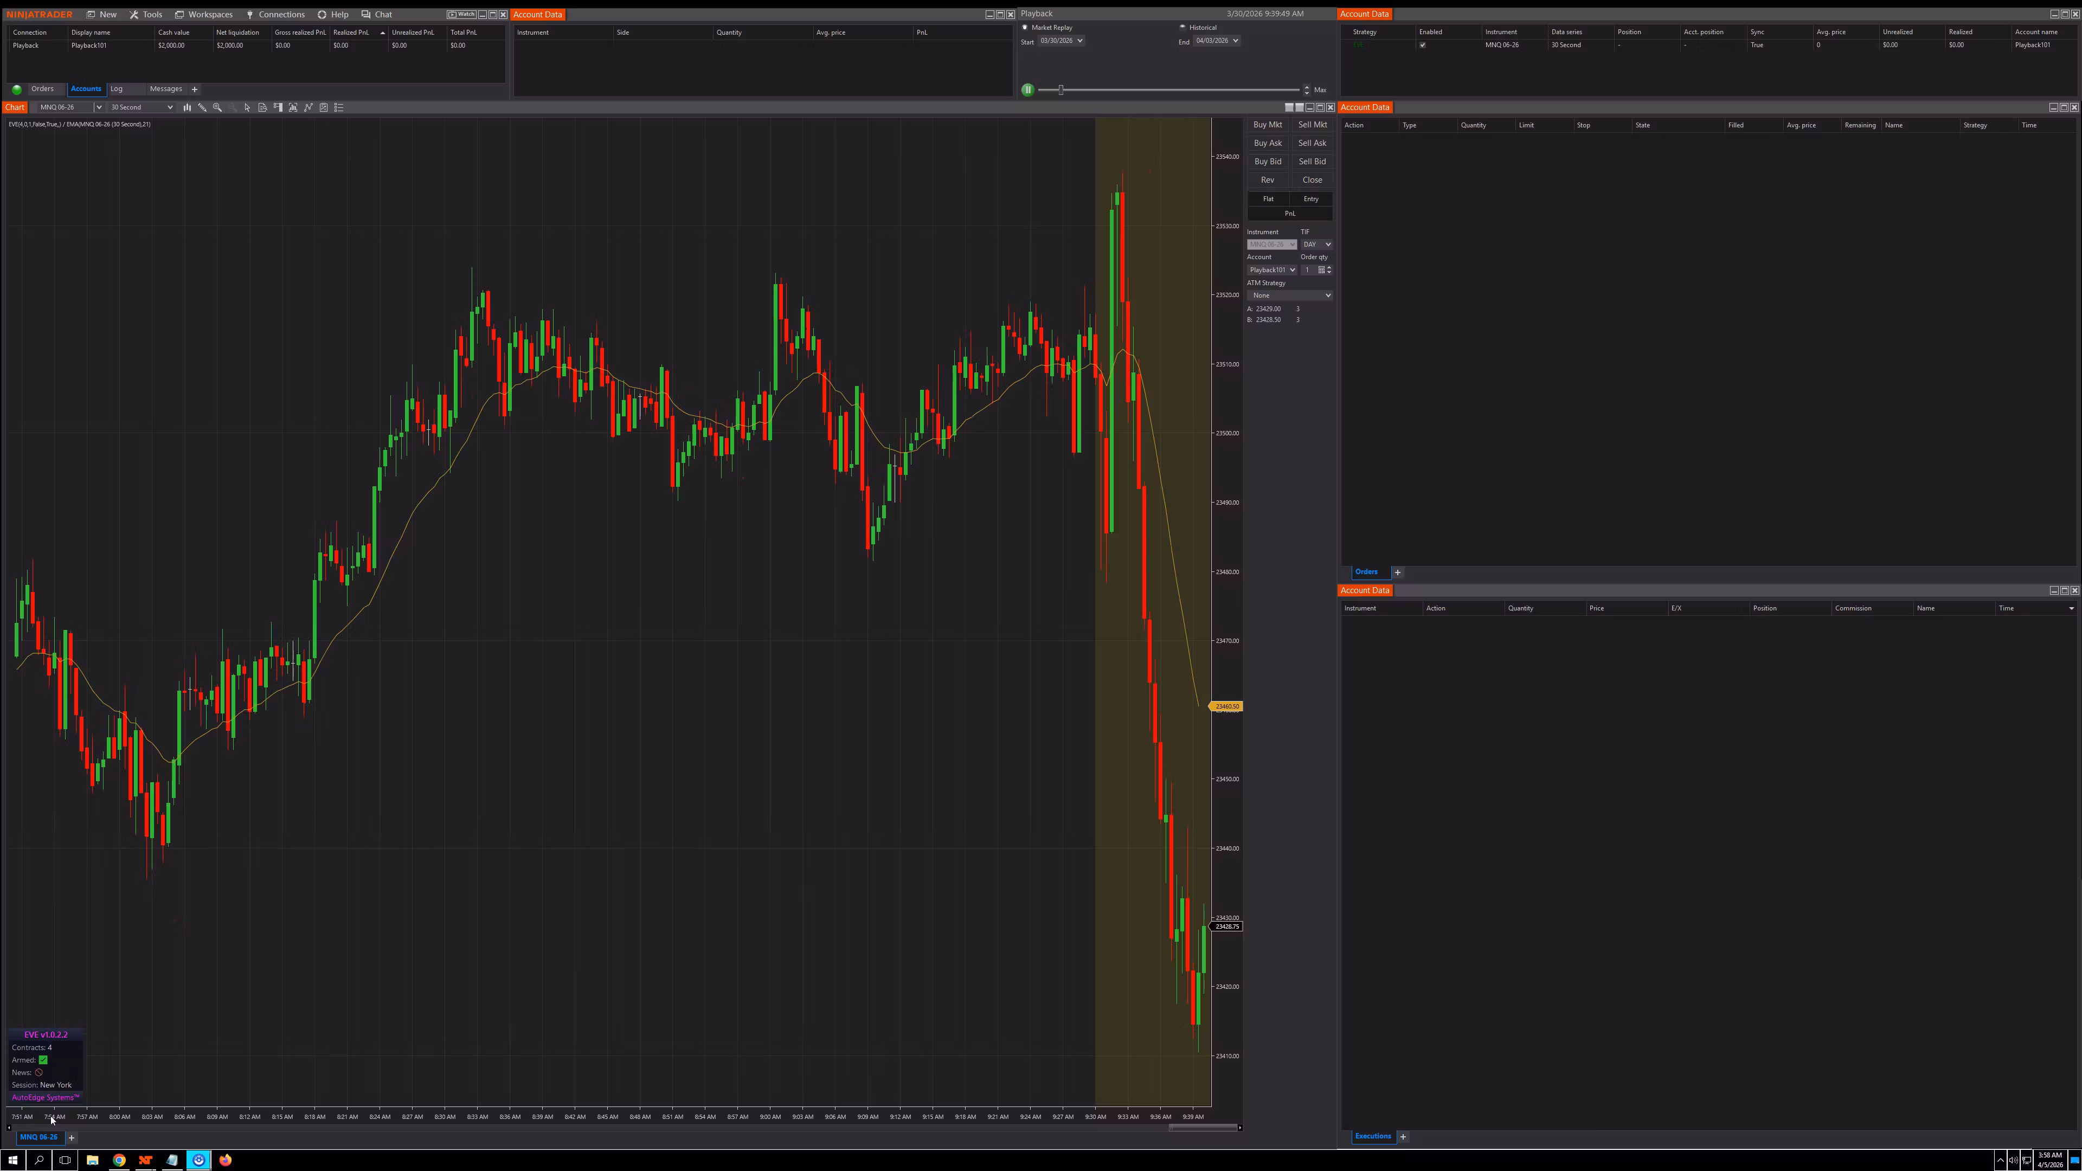Pause playback using the pause control
The image size is (2082, 1171).
pos(1027,89)
